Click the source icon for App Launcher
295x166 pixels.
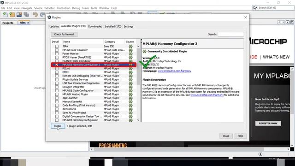[x=130, y=98]
